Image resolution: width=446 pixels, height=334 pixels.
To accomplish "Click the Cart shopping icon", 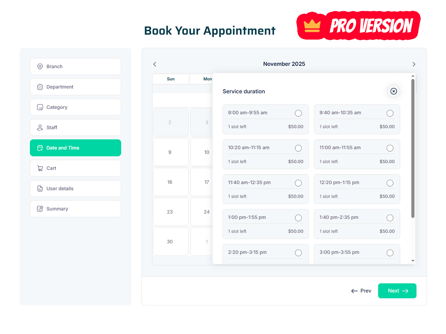I will click(40, 168).
